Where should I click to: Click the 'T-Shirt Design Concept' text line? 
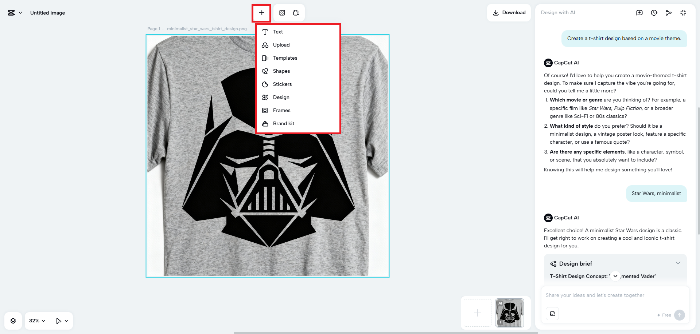tap(603, 277)
